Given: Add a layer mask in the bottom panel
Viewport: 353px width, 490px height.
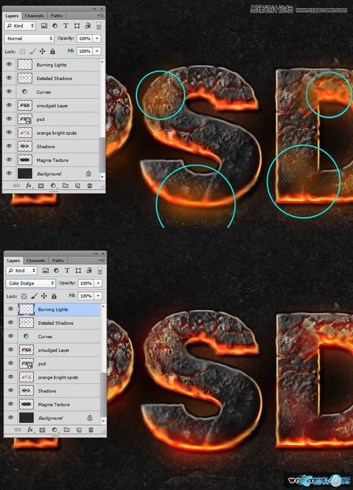Looking at the screenshot, I should click(42, 430).
